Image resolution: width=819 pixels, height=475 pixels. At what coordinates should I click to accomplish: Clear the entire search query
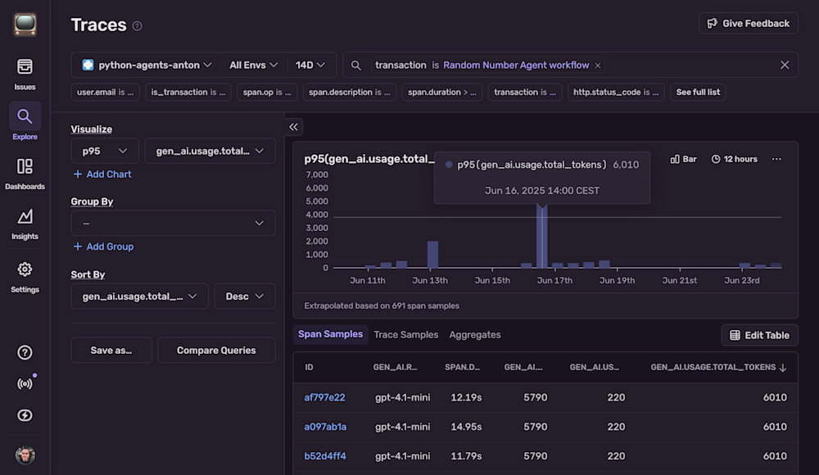(x=785, y=65)
